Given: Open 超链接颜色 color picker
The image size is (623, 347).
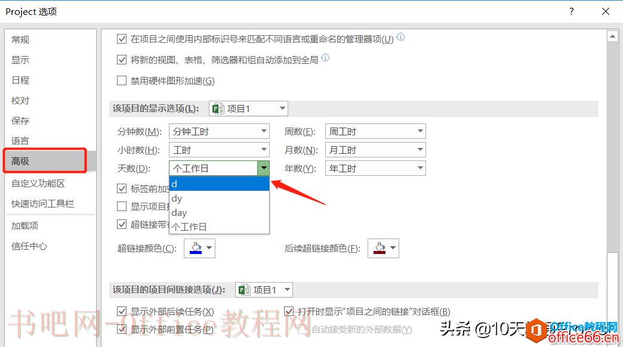Looking at the screenshot, I should click(x=199, y=248).
